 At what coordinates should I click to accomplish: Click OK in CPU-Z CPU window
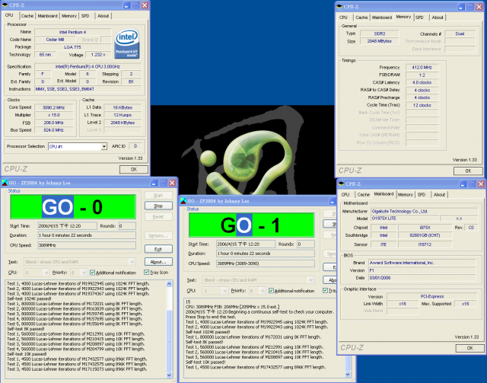pyautogui.click(x=134, y=170)
